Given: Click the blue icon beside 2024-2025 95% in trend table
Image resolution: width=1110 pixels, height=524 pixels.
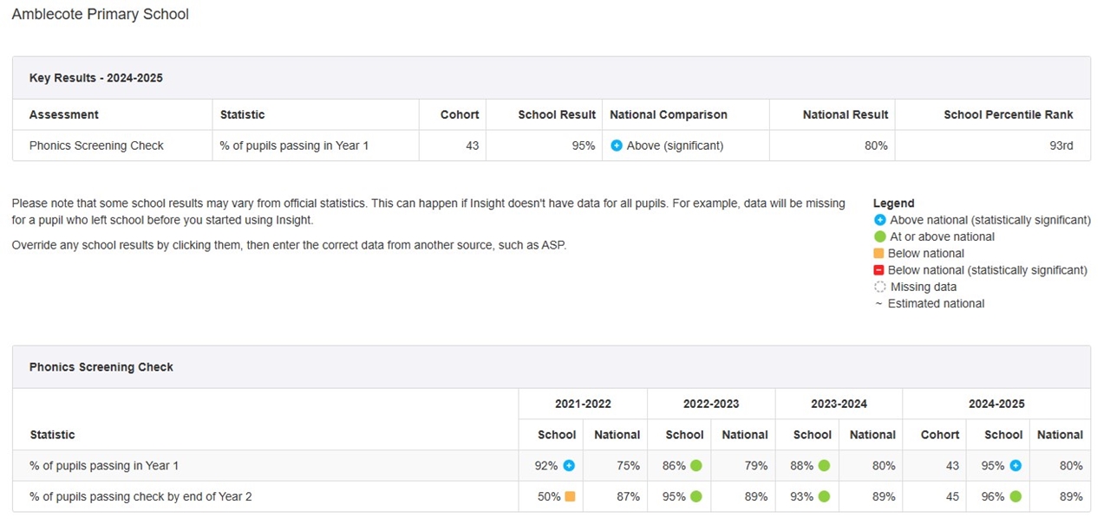Looking at the screenshot, I should click(1015, 466).
